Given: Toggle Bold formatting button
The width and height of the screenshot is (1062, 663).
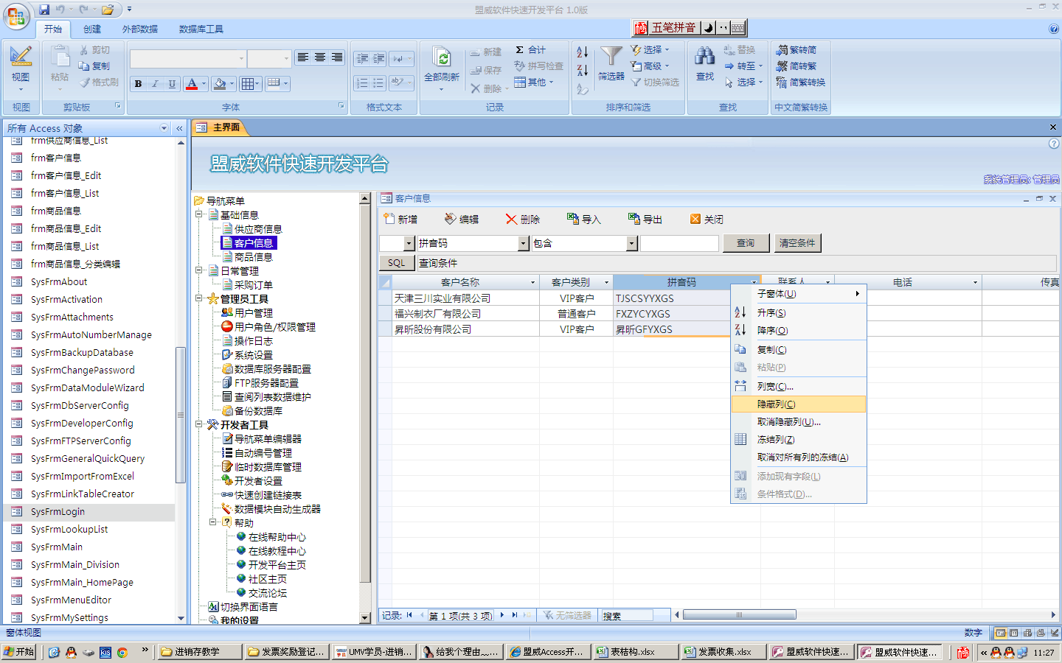Looking at the screenshot, I should pos(138,84).
